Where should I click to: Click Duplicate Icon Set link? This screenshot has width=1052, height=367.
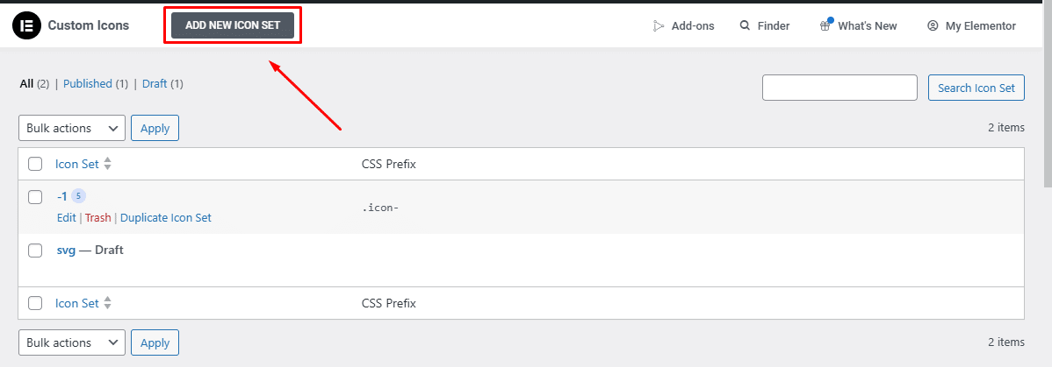click(166, 218)
